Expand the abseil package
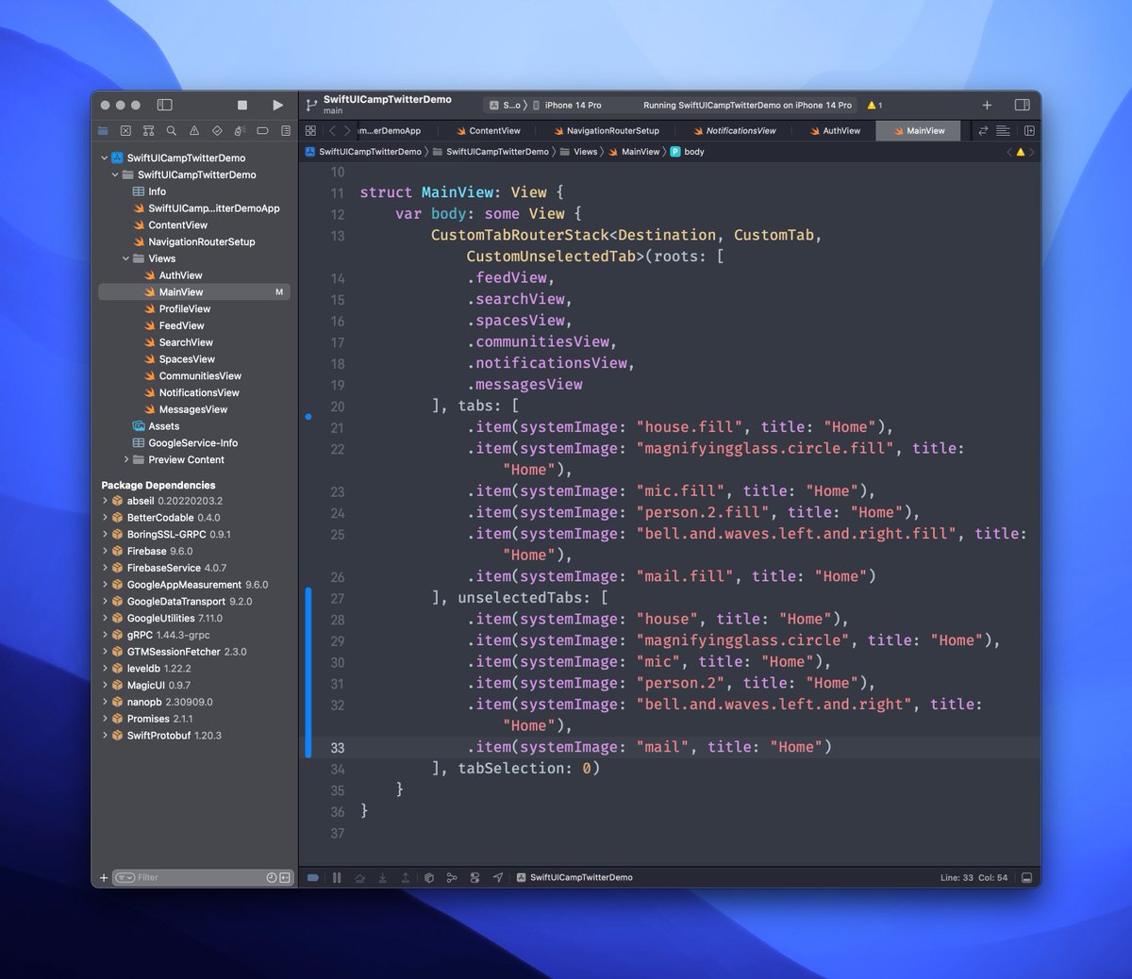 (105, 502)
